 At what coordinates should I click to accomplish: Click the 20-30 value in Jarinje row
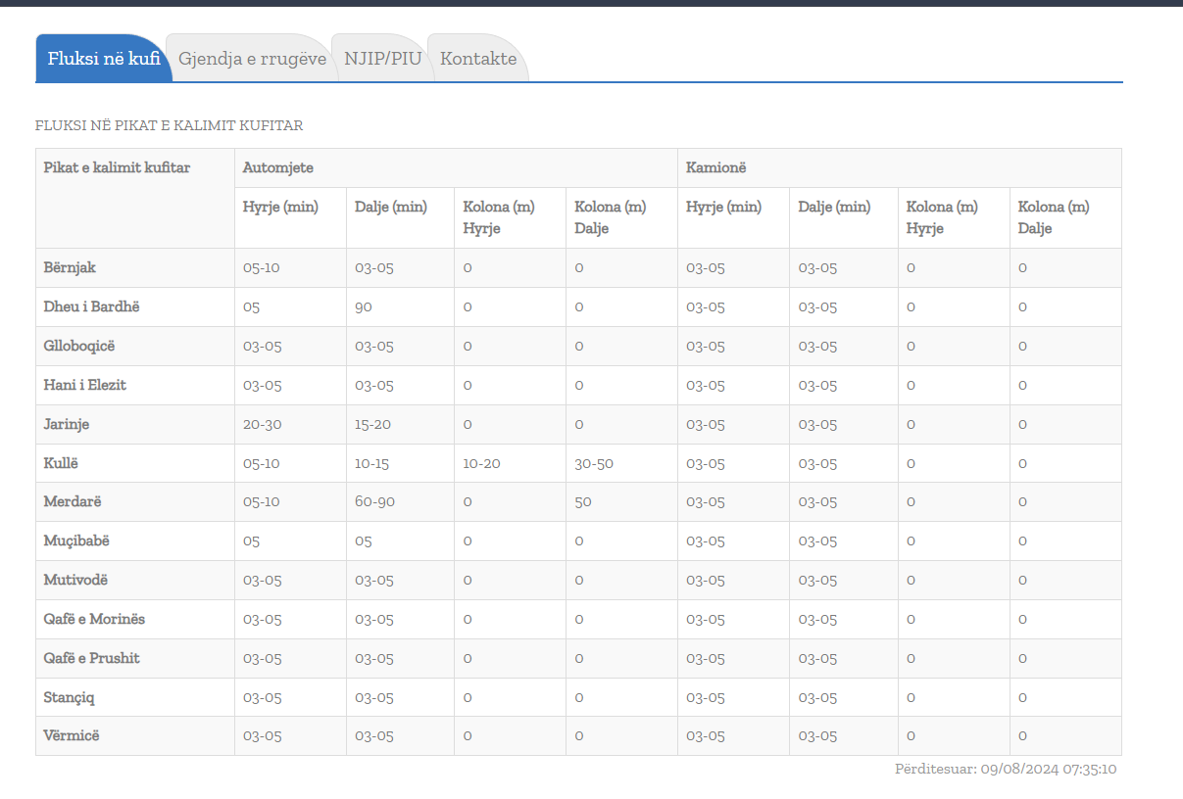pos(262,424)
